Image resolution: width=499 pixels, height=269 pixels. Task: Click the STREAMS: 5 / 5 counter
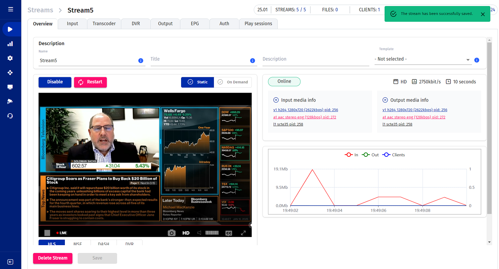point(290,10)
